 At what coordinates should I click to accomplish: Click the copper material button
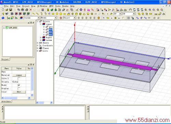[x=19, y=75]
